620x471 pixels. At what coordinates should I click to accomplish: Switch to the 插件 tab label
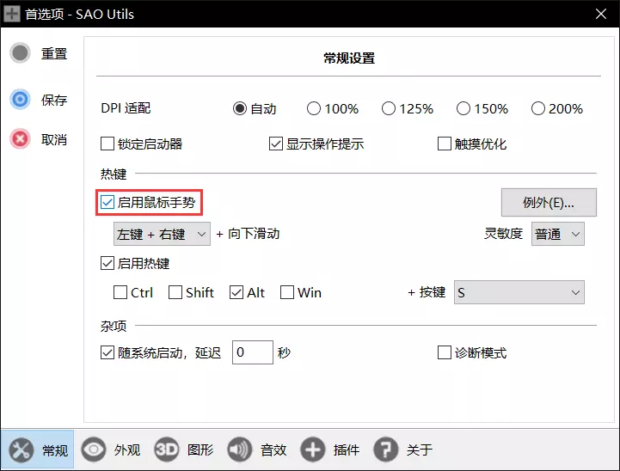pyautogui.click(x=347, y=450)
